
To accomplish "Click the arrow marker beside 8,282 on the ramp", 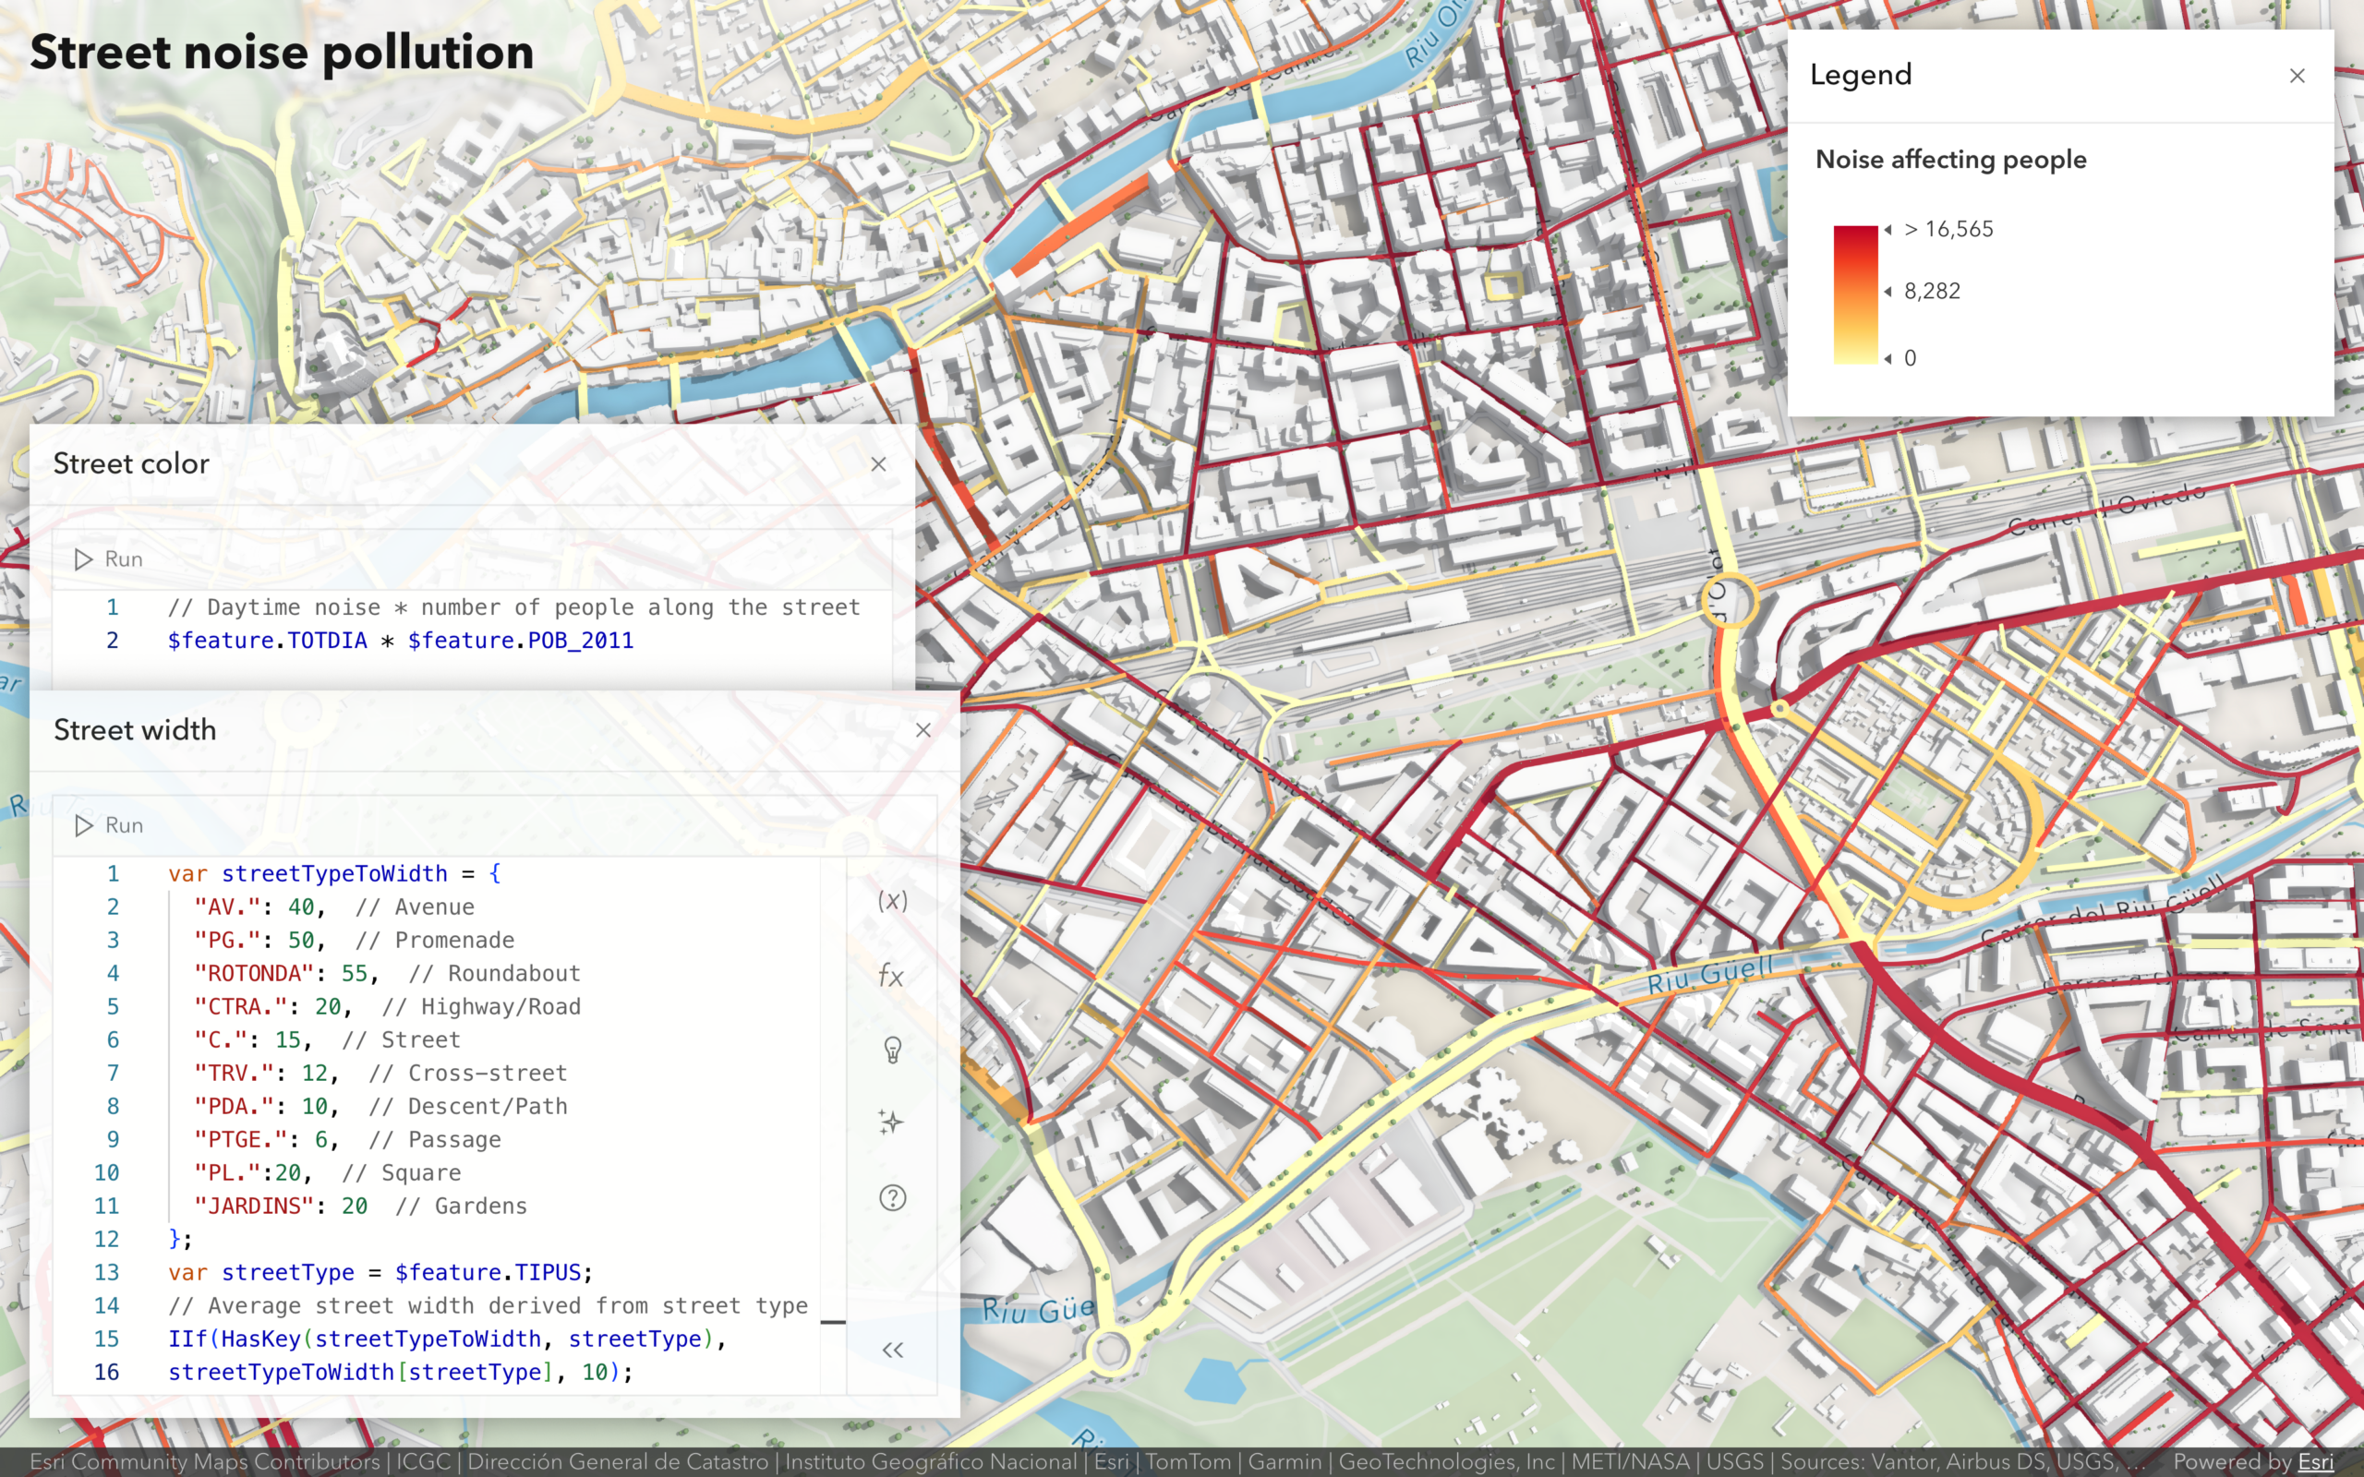I will [x=1889, y=291].
